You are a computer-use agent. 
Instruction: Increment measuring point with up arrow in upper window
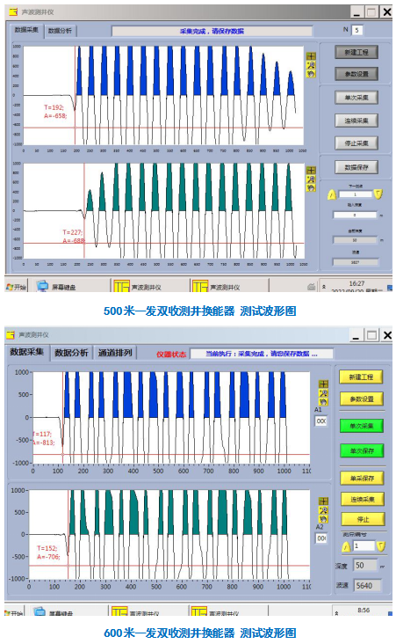tap(332, 194)
